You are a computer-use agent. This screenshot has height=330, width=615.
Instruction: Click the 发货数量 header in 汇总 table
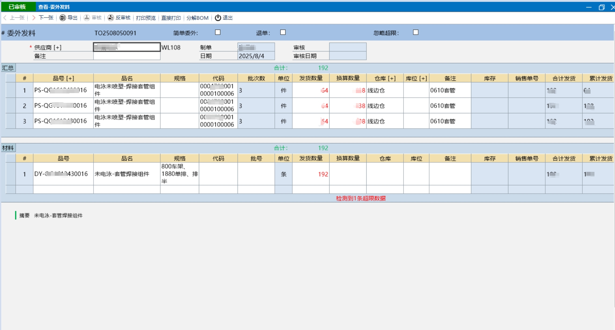[311, 78]
